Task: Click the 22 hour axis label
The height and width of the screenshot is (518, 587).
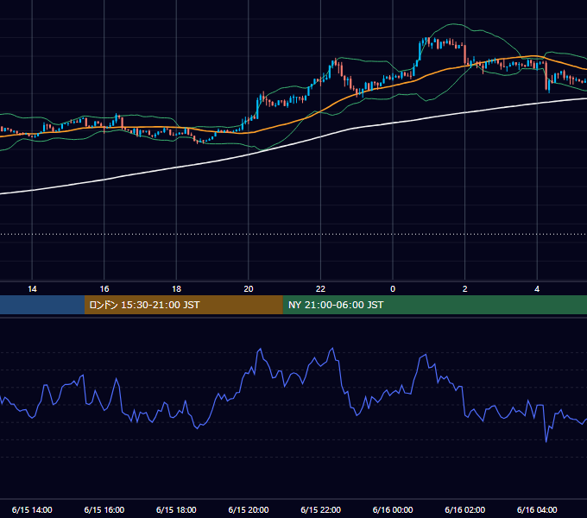Action: tap(320, 289)
